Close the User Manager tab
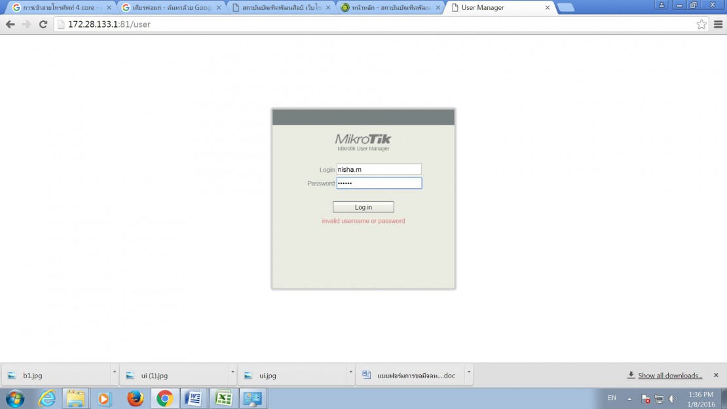 [547, 7]
